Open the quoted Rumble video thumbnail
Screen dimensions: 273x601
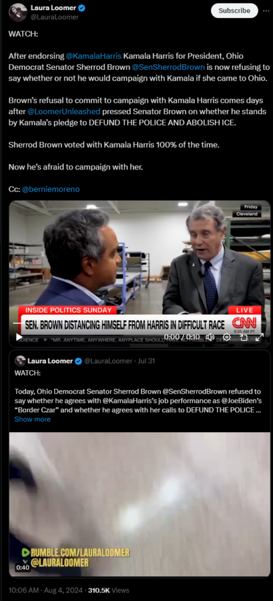click(x=140, y=504)
